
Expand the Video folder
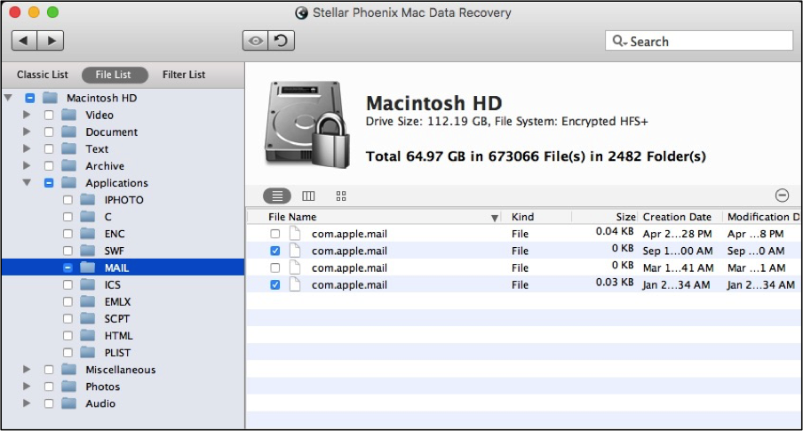click(27, 115)
